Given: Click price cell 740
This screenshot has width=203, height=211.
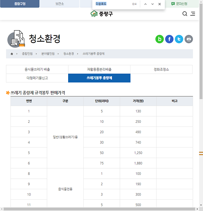Looking at the screenshot, I should tap(138, 142).
